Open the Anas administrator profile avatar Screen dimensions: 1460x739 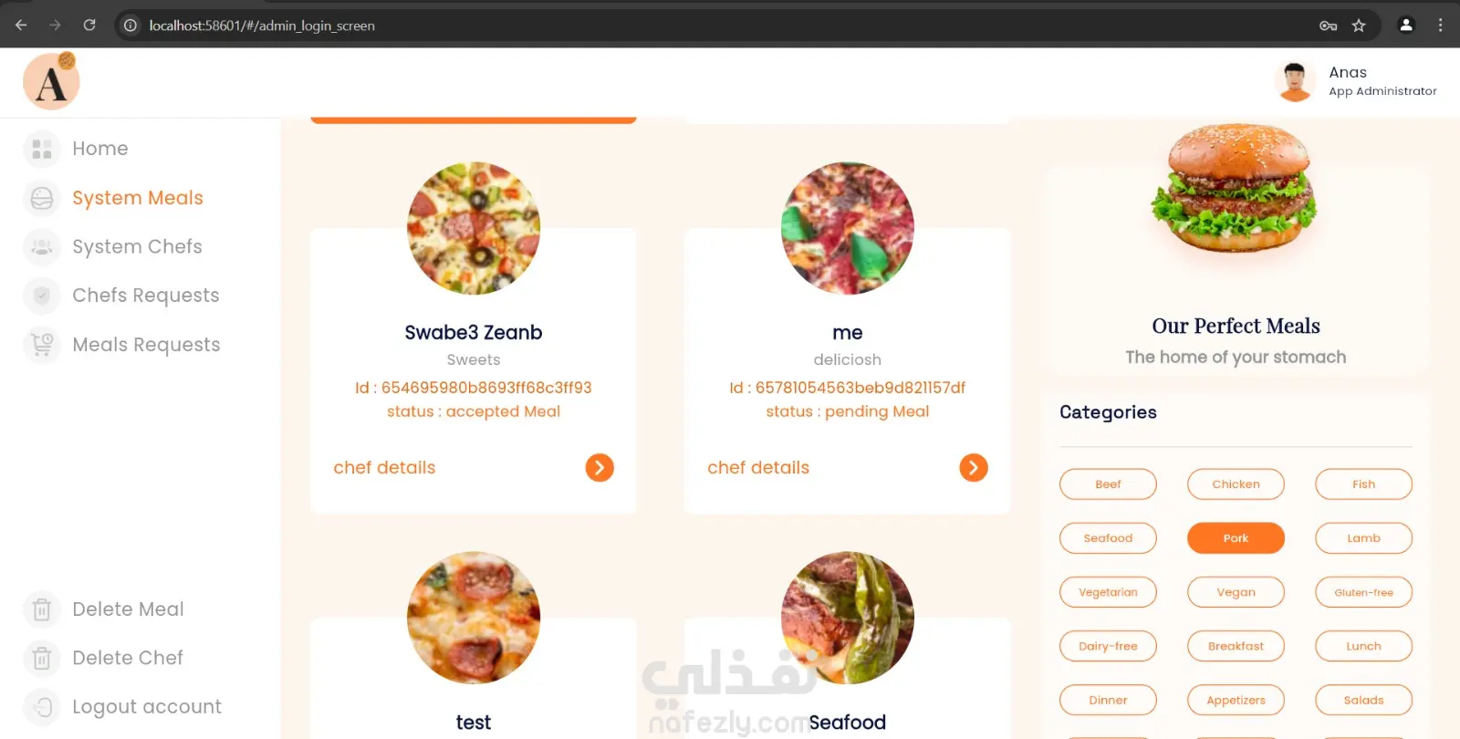1295,81
